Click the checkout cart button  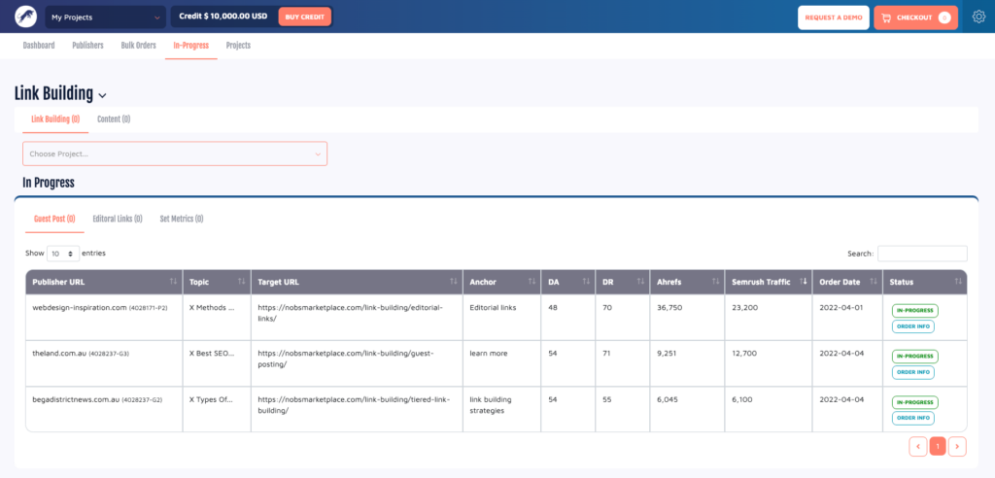point(914,17)
